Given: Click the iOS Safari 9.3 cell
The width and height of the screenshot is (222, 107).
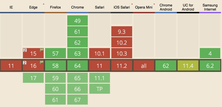Looking at the screenshot, I should pos(122,31).
